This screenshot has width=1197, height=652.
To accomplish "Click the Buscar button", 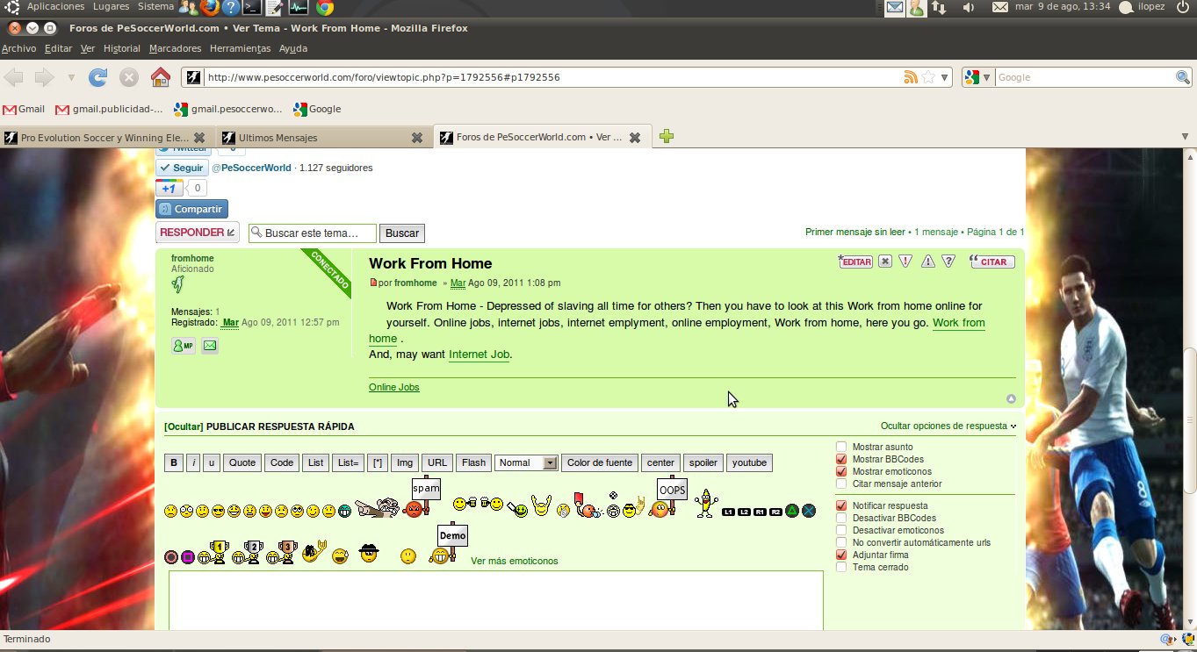I will point(402,233).
